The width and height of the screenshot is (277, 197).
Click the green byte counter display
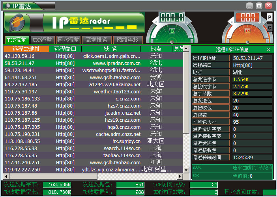tap(172, 17)
